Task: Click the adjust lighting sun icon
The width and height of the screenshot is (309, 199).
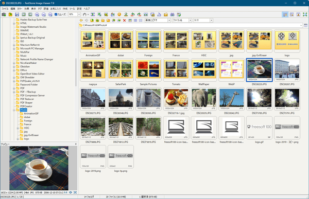Action: [x=119, y=14]
